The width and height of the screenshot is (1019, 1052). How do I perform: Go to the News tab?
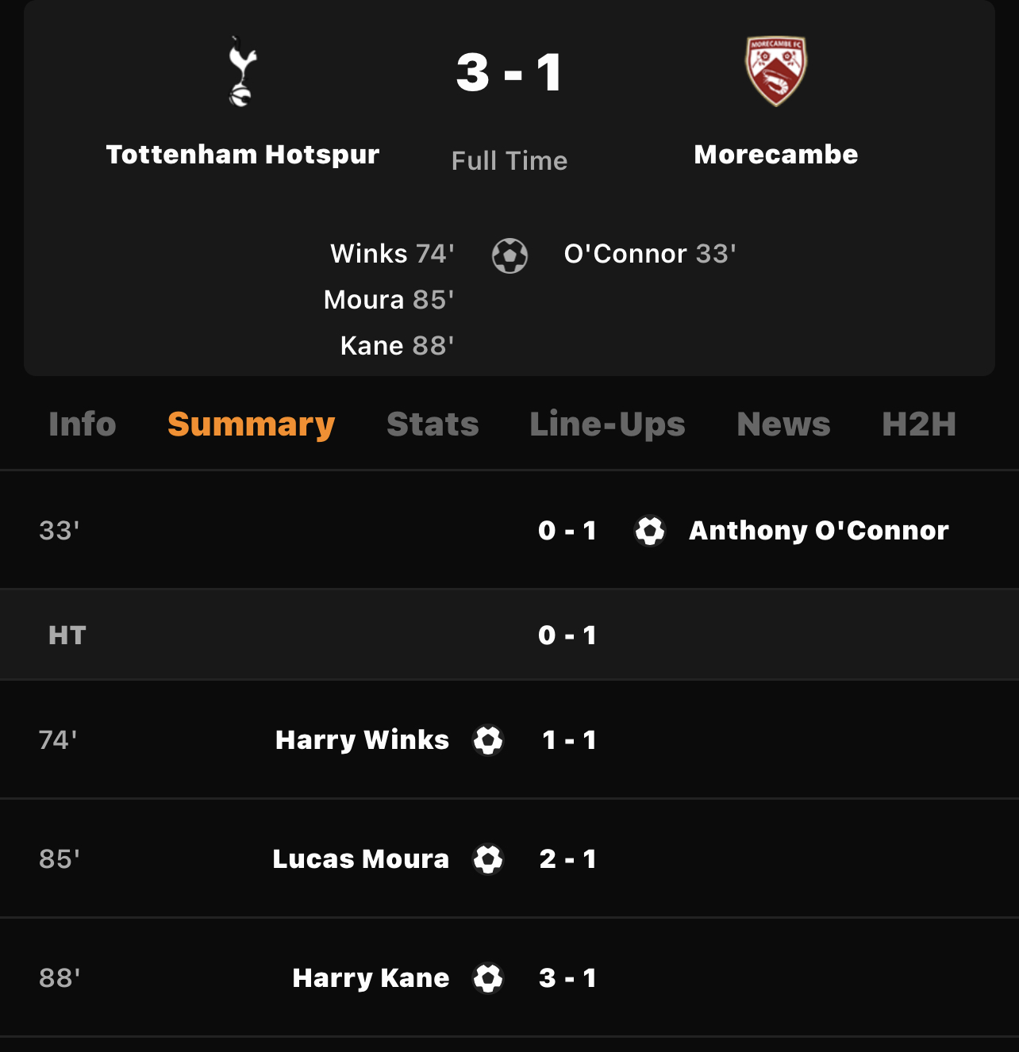783,424
